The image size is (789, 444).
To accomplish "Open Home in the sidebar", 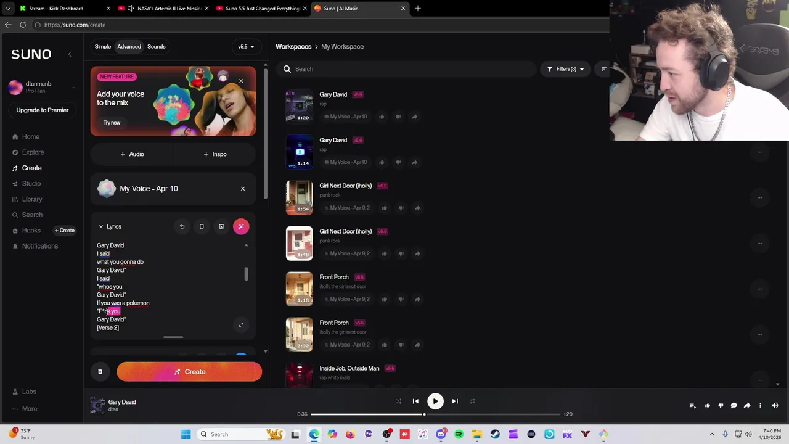I will coord(31,137).
